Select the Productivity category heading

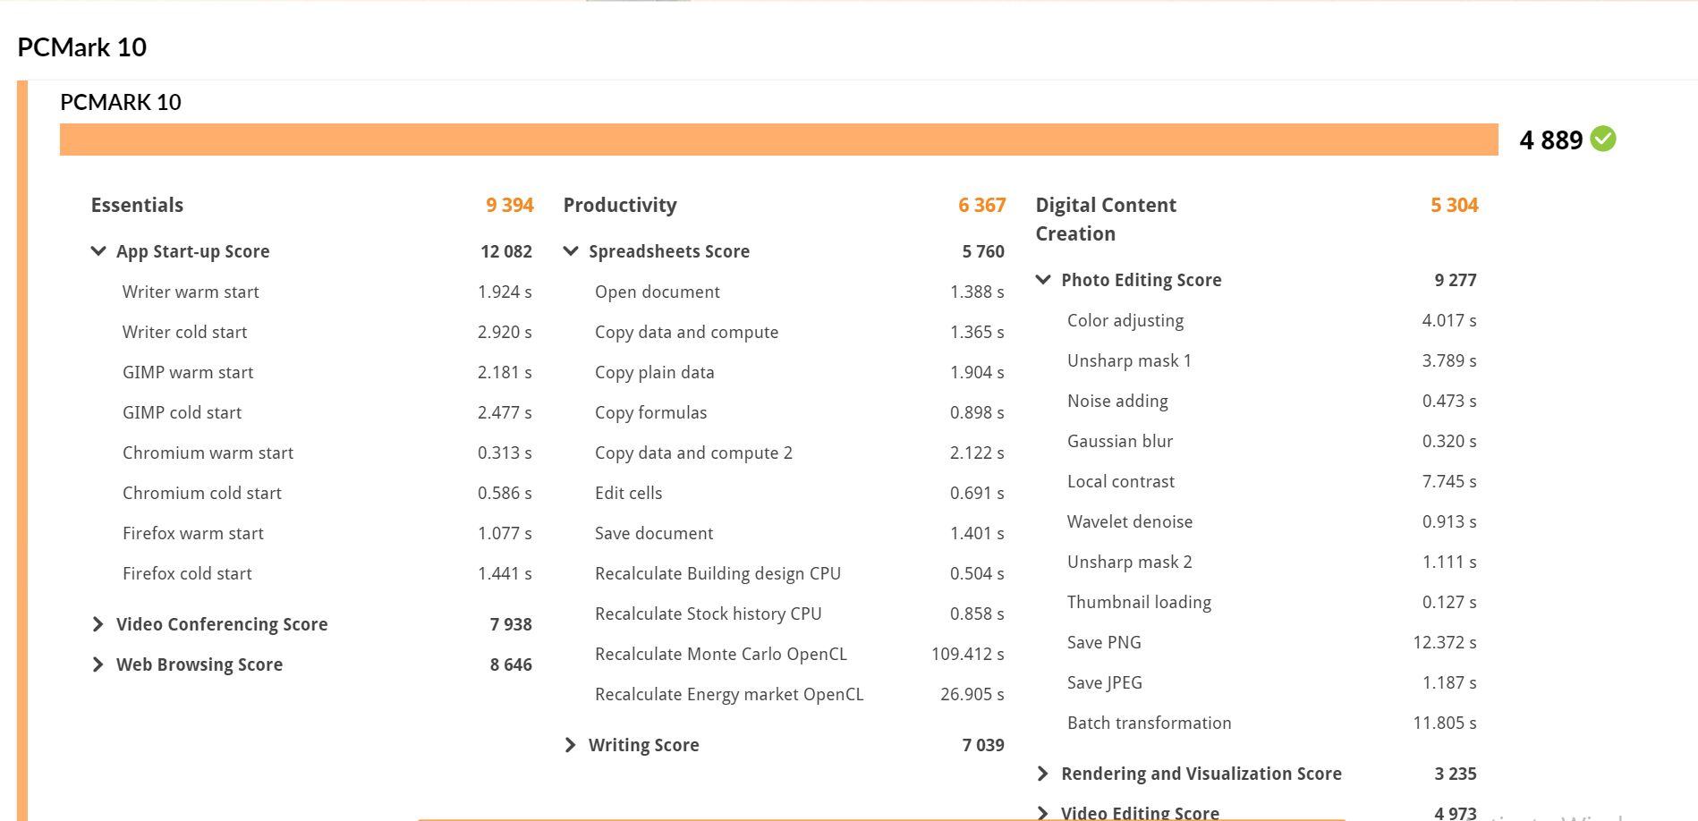point(620,205)
